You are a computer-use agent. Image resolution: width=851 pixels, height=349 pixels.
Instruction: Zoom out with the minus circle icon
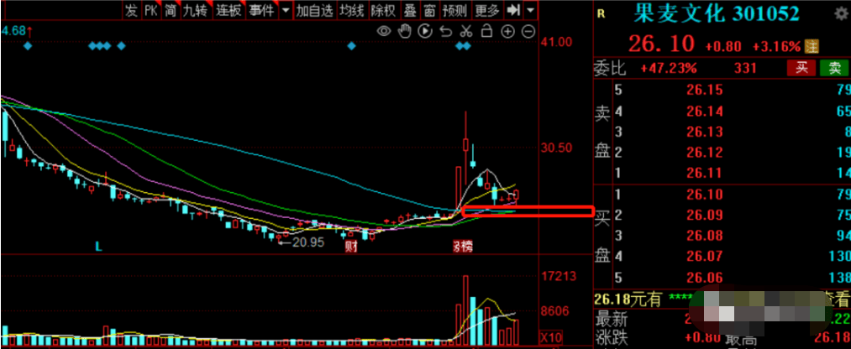528,31
